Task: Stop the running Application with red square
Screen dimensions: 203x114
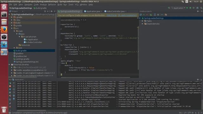Action: tap(10, 86)
